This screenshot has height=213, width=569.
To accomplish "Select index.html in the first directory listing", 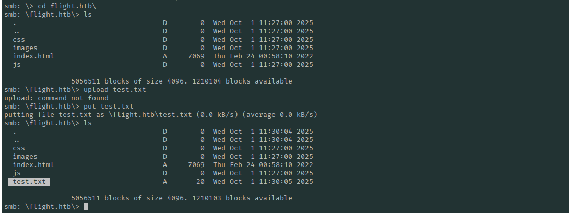I will [x=33, y=56].
